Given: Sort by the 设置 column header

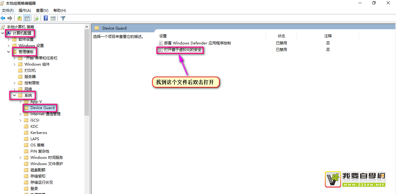Looking at the screenshot, I should 163,36.
